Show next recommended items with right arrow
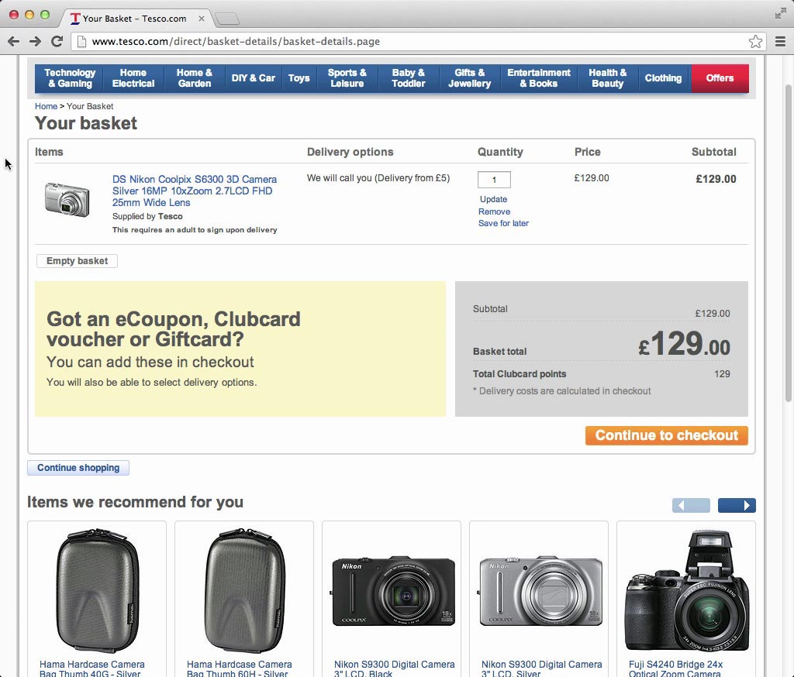Viewport: 794px width, 677px height. point(737,506)
